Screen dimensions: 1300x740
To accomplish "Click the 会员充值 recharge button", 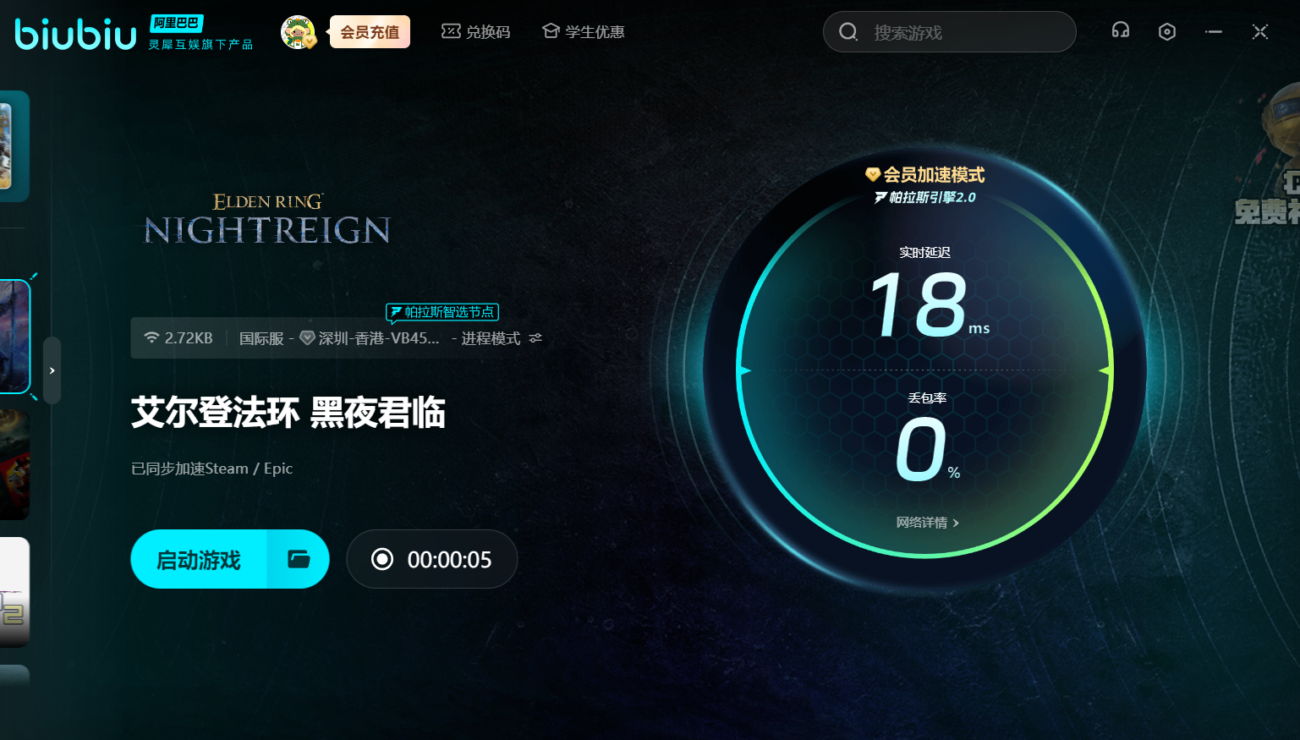I will pos(370,32).
